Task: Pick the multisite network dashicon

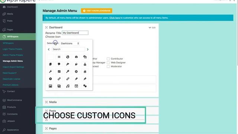Action: pyautogui.click(x=85, y=57)
